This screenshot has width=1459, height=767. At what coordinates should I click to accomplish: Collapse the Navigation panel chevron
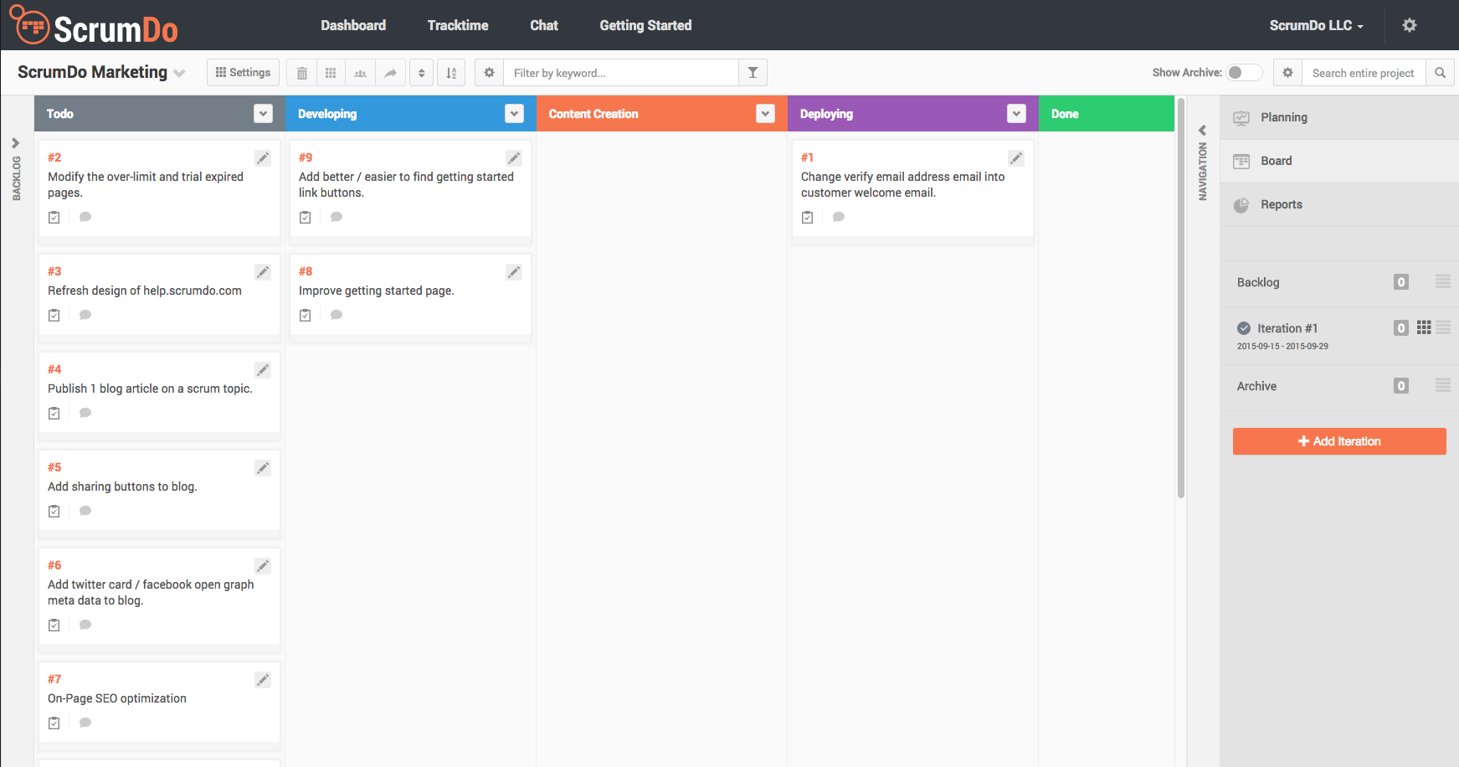(1203, 130)
